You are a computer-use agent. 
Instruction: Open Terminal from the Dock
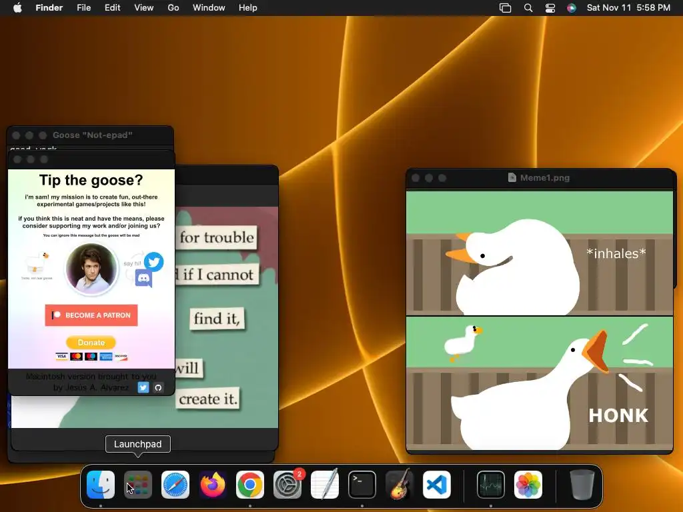362,485
